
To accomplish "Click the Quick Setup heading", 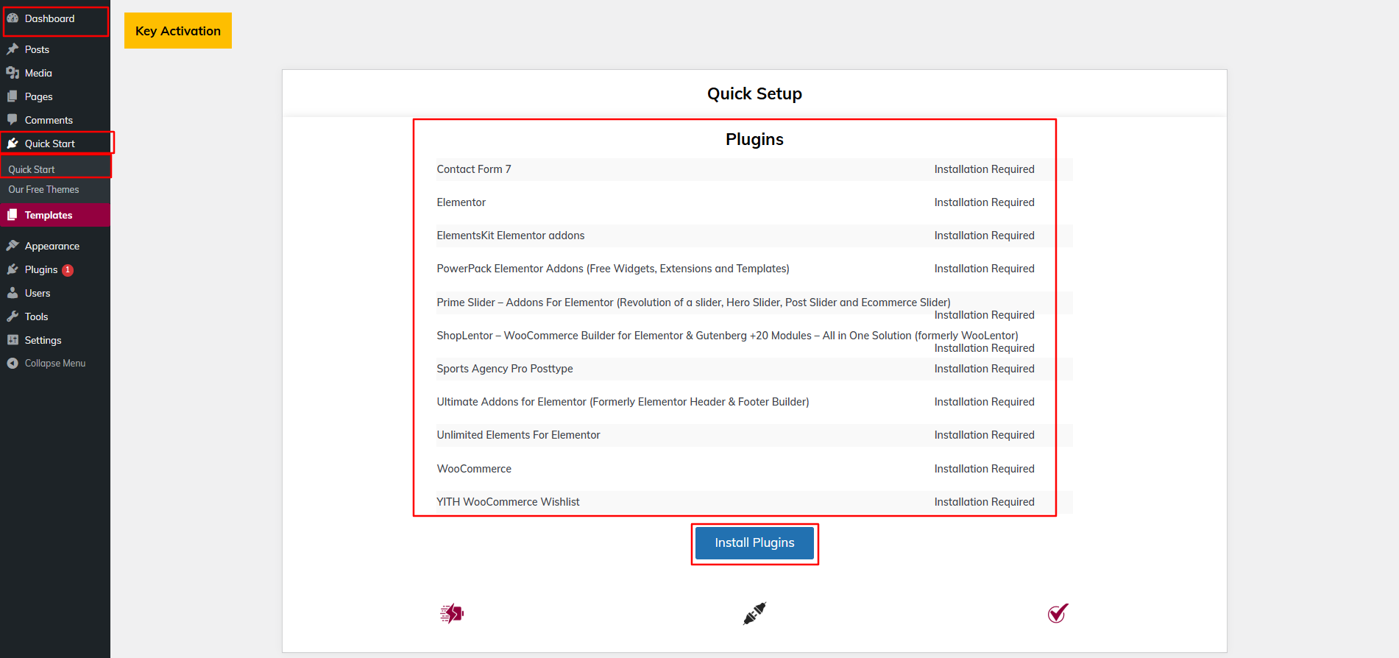I will [754, 93].
